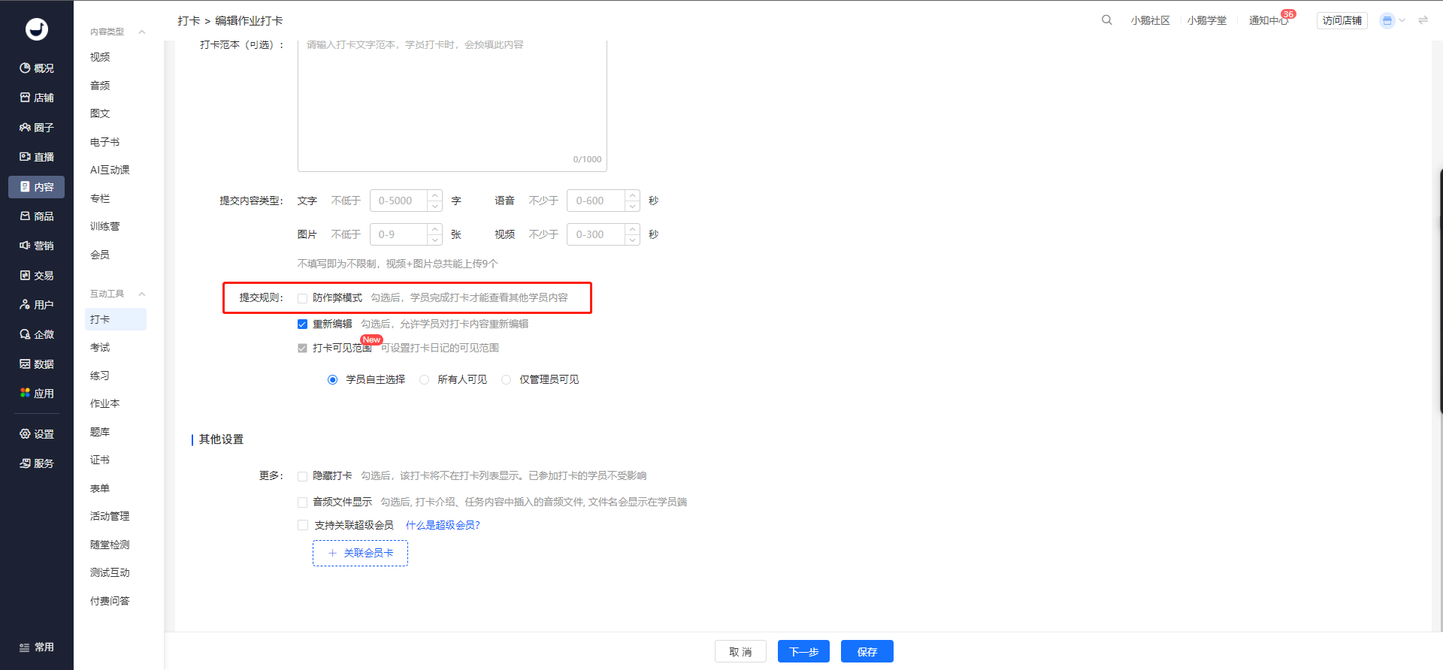Enable the 防作弊模式 checkbox
1443x670 pixels.
coord(302,298)
